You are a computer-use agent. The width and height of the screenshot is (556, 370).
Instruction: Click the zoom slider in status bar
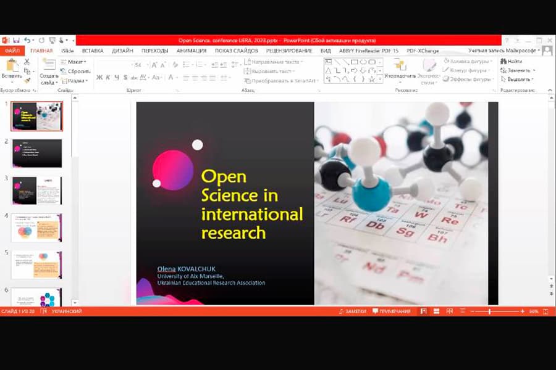click(x=490, y=311)
